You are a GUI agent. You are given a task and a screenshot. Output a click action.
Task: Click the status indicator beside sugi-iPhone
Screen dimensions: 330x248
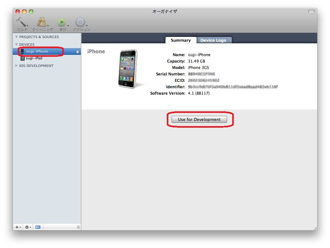[77, 52]
